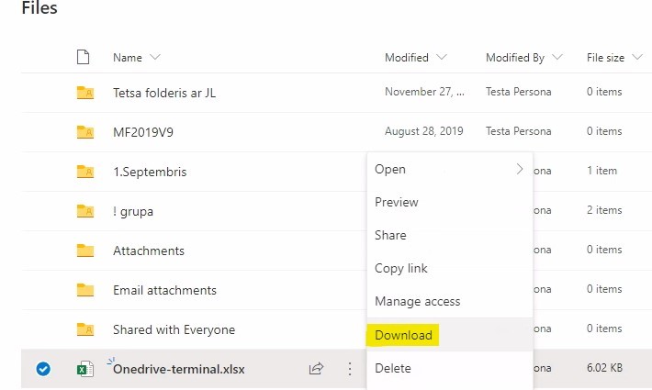652x390 pixels.
Task: Uncheck the selected Onedrive-terminal.xlsx row checkmark
Action: coord(42,369)
